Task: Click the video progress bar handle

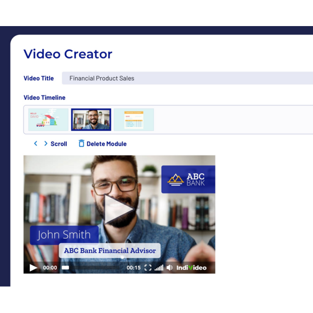Action: [65, 268]
